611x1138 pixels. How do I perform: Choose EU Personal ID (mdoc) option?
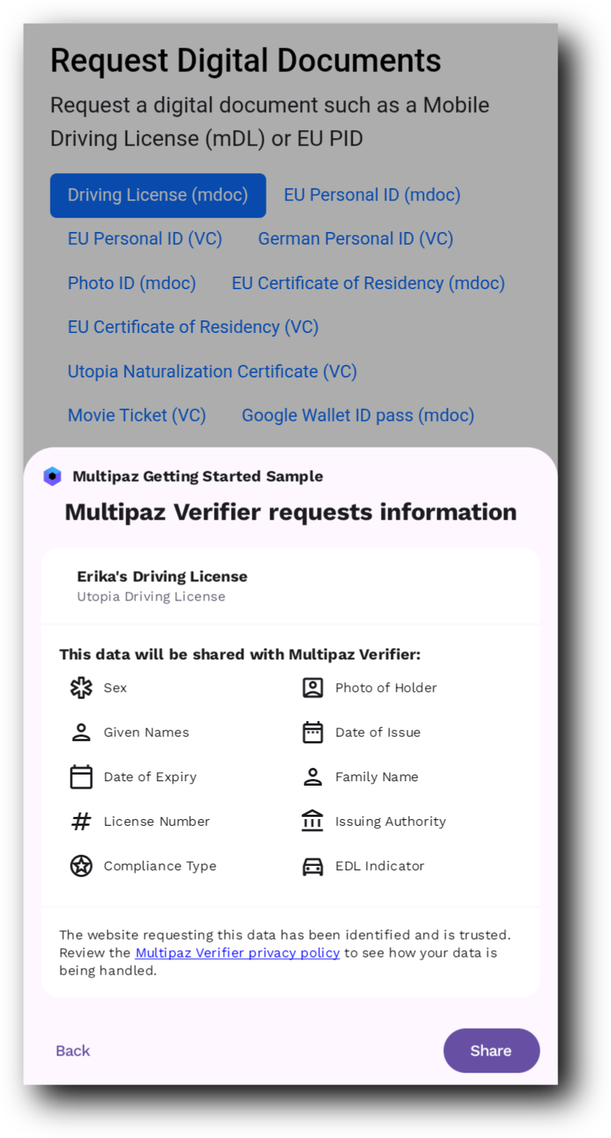pos(372,195)
